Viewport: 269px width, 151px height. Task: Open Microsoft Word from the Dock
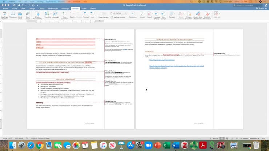coord(176,146)
